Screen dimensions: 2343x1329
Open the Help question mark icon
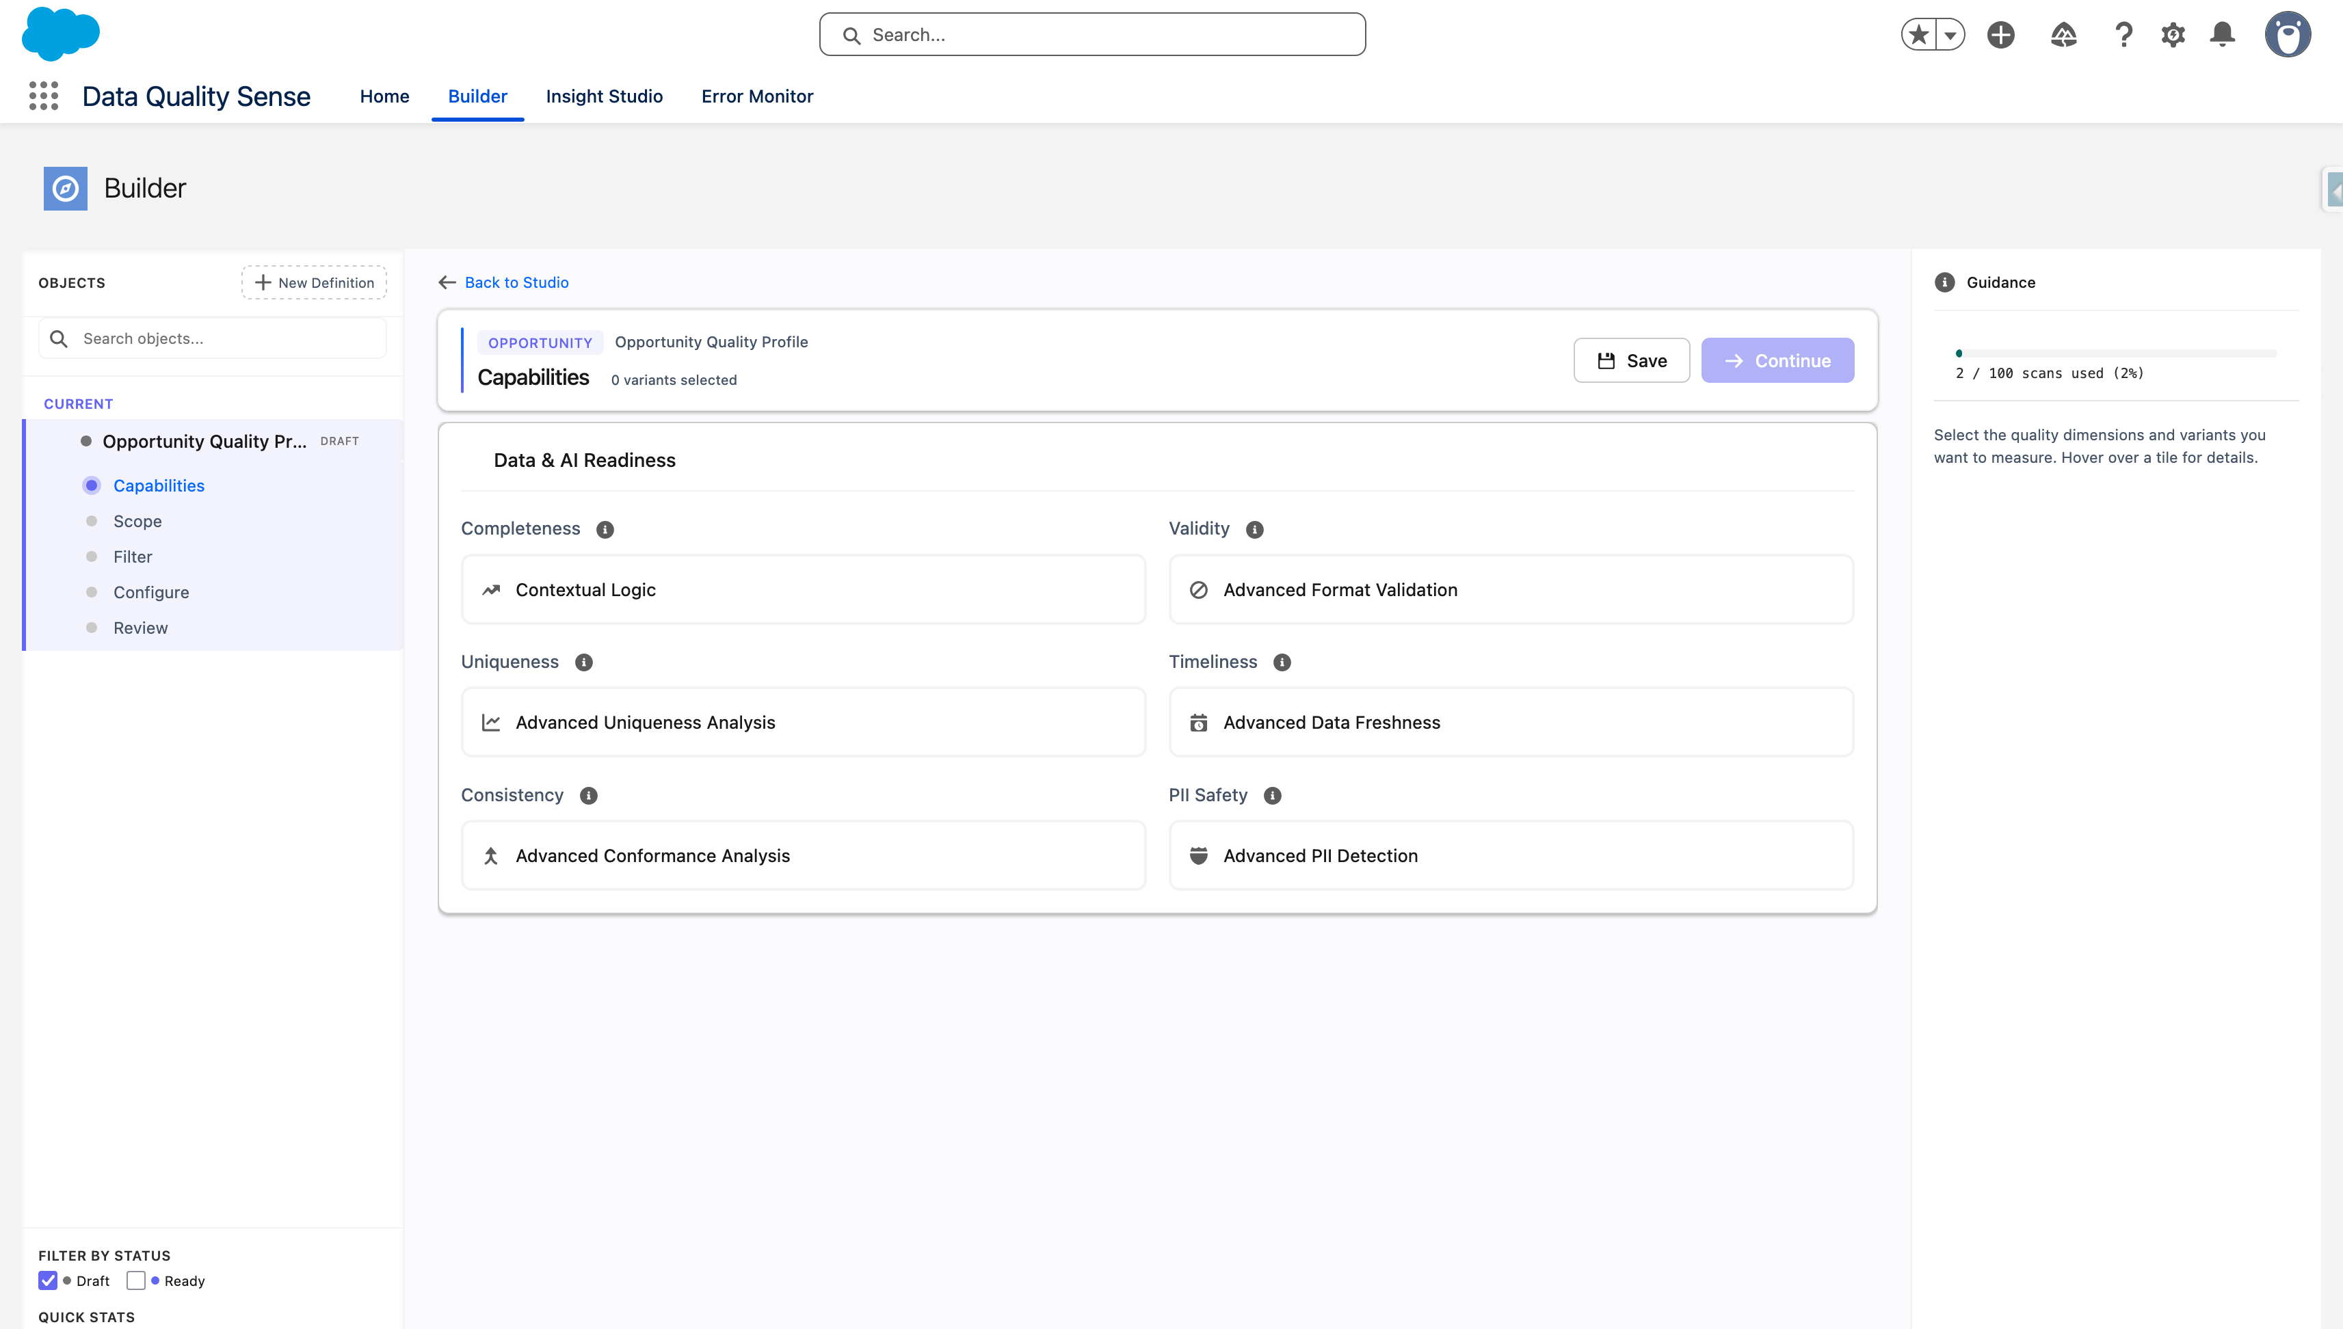(x=2124, y=35)
